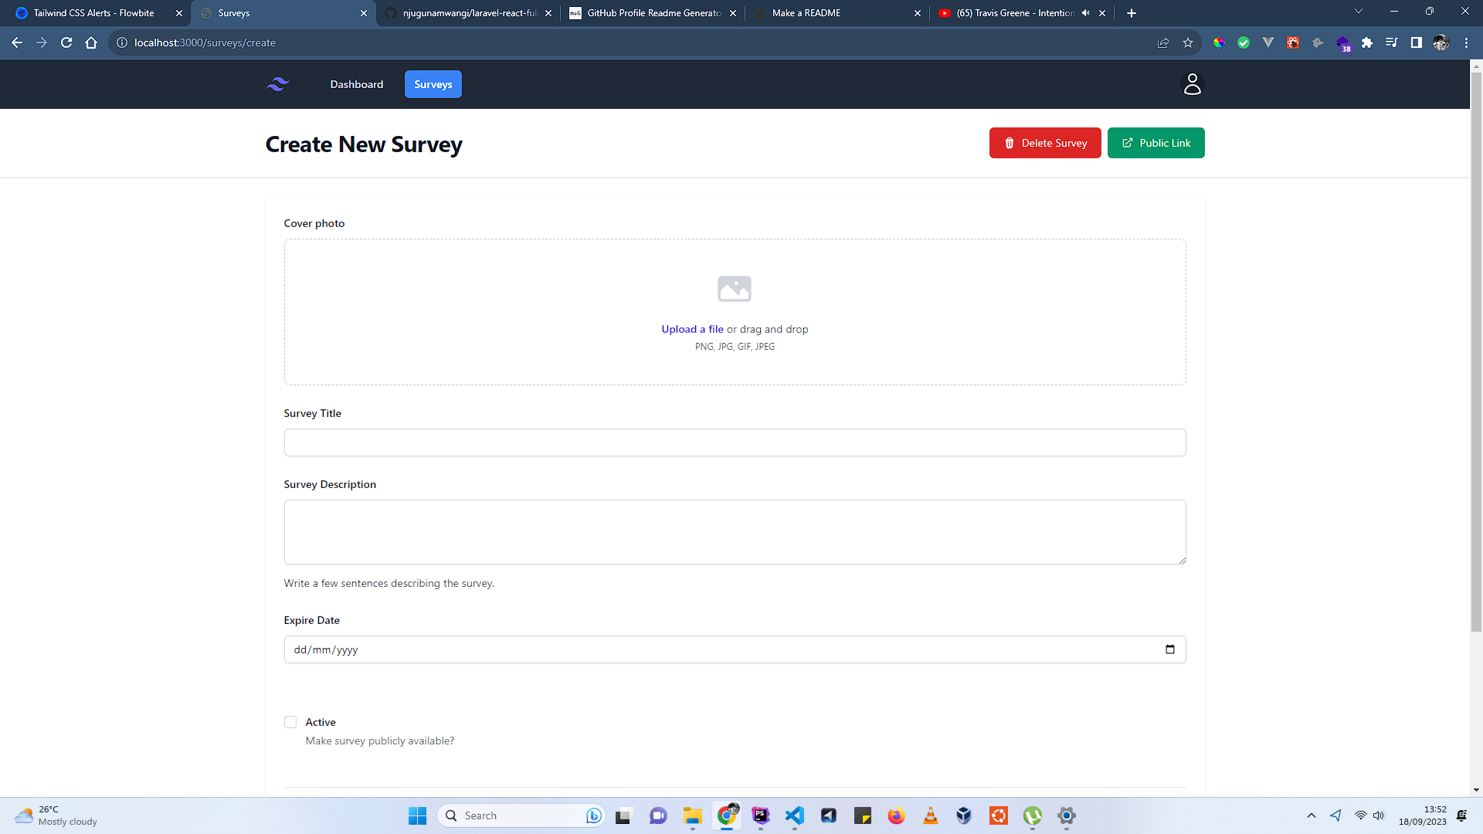The width and height of the screenshot is (1483, 834).
Task: Click the user profile avatar icon
Action: point(1192,84)
